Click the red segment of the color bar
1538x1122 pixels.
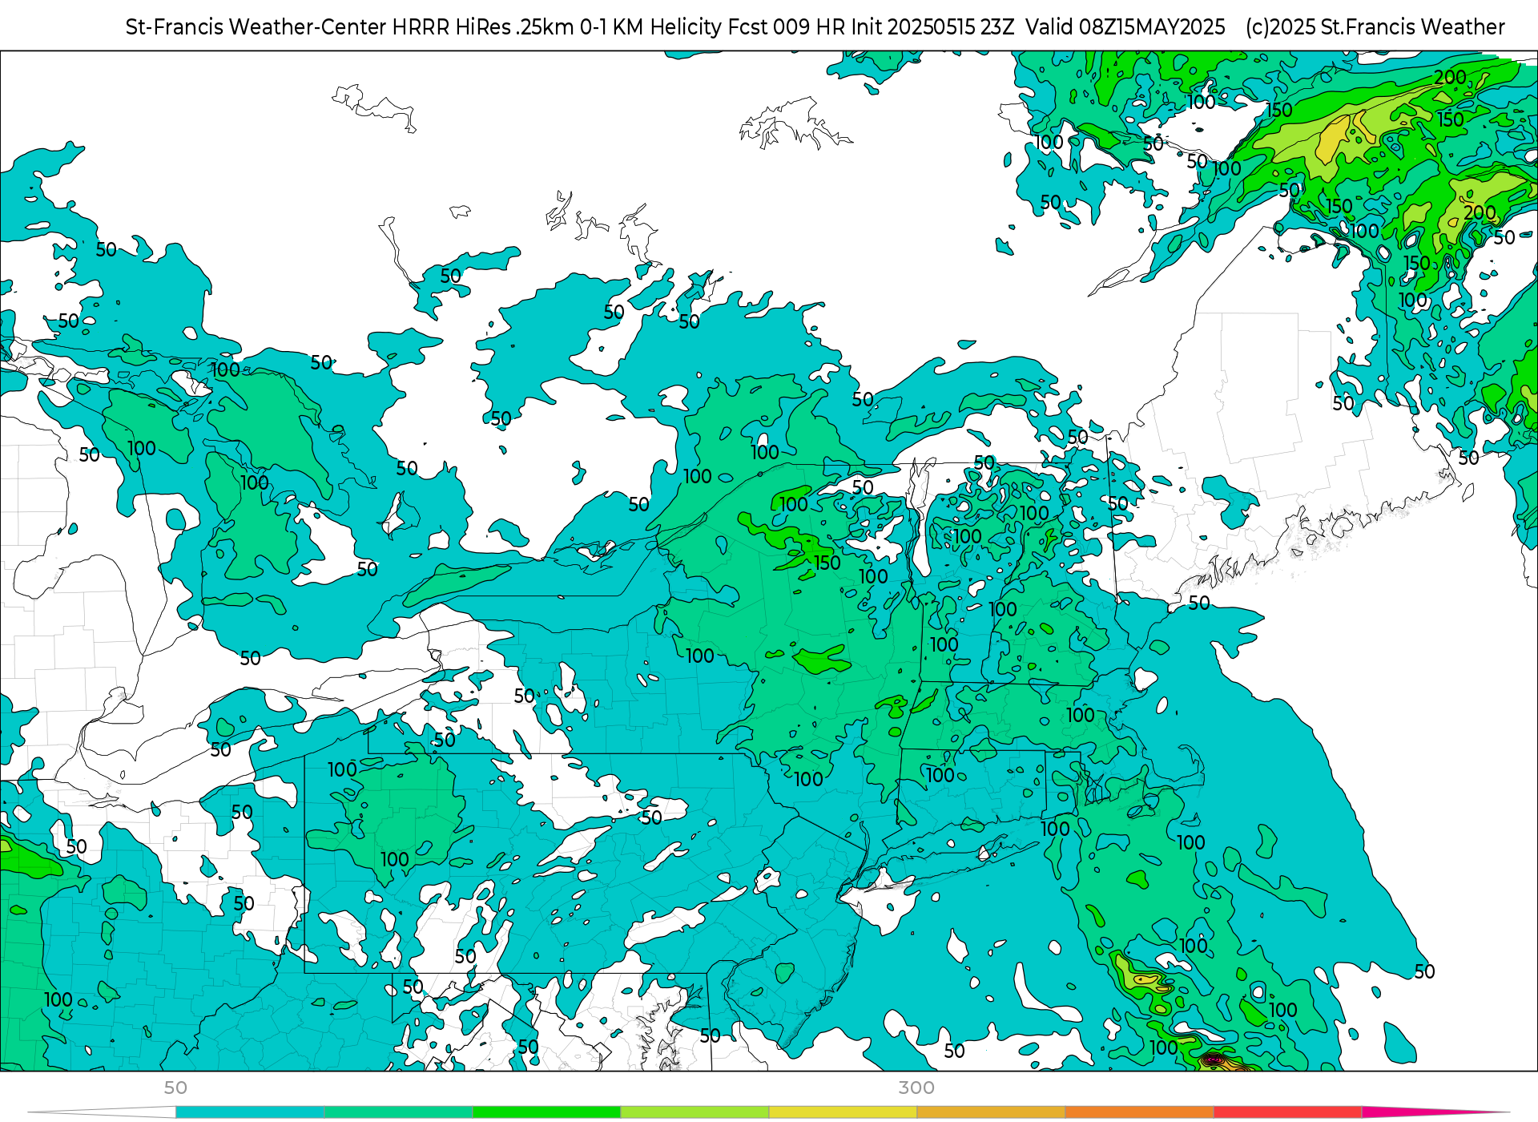tap(1287, 1112)
